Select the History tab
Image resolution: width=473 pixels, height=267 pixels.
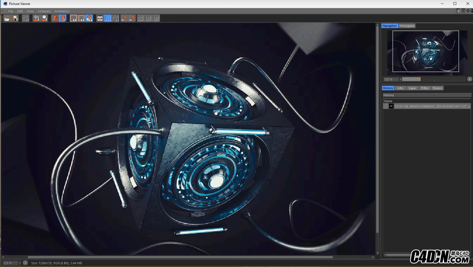pyautogui.click(x=388, y=88)
